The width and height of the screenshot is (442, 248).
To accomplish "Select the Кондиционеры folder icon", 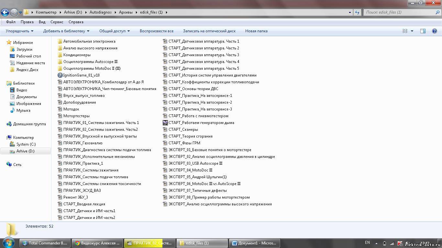I will [60, 55].
